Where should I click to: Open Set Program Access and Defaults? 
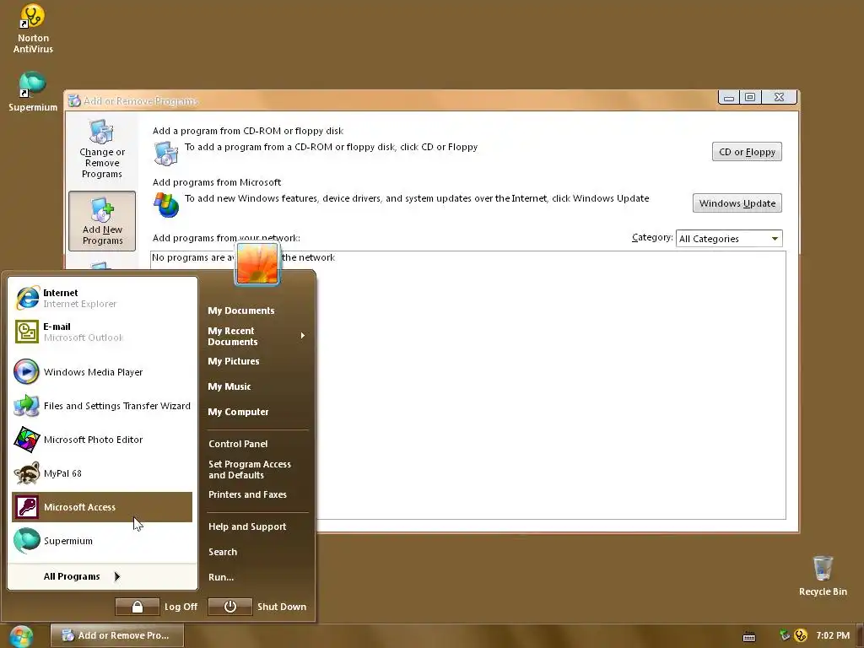point(250,469)
